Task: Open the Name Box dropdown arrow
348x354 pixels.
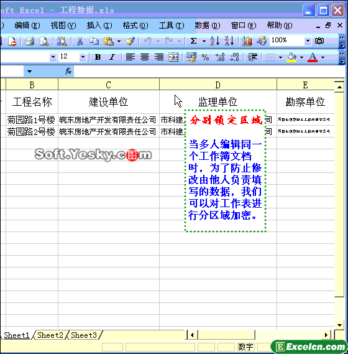Action: pyautogui.click(x=29, y=72)
